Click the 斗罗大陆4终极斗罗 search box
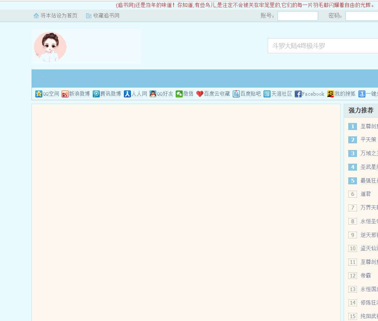 (322, 46)
